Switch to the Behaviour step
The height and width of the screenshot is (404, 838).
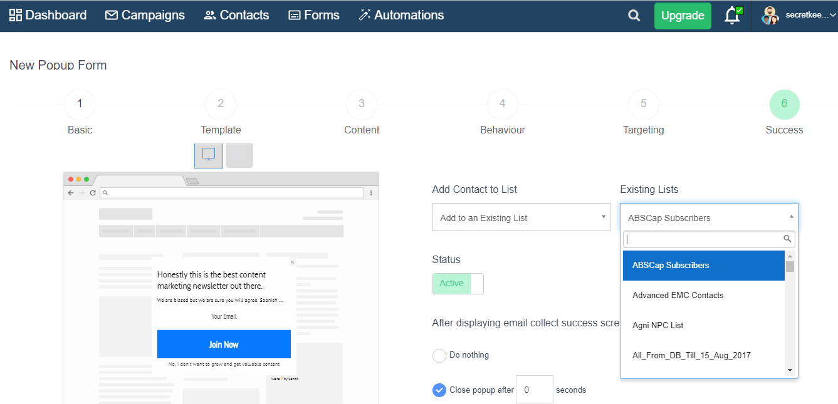[x=502, y=104]
